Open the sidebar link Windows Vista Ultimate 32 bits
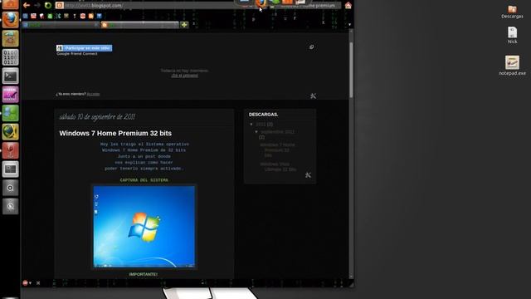The width and height of the screenshot is (531, 299). click(278, 166)
